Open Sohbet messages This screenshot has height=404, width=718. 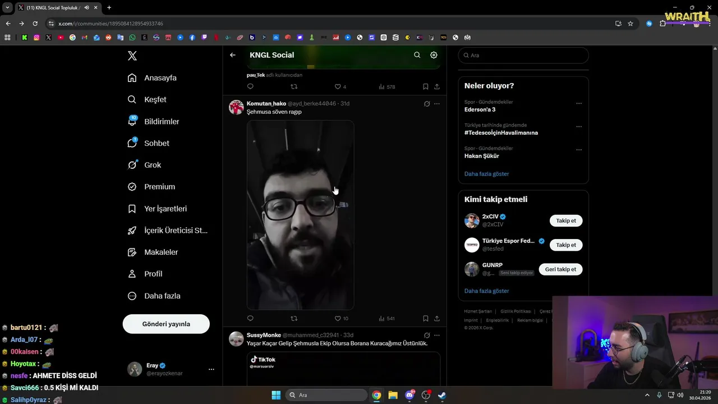(x=148, y=143)
